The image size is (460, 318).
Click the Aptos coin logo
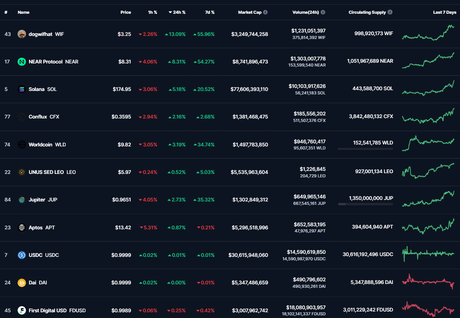click(22, 227)
